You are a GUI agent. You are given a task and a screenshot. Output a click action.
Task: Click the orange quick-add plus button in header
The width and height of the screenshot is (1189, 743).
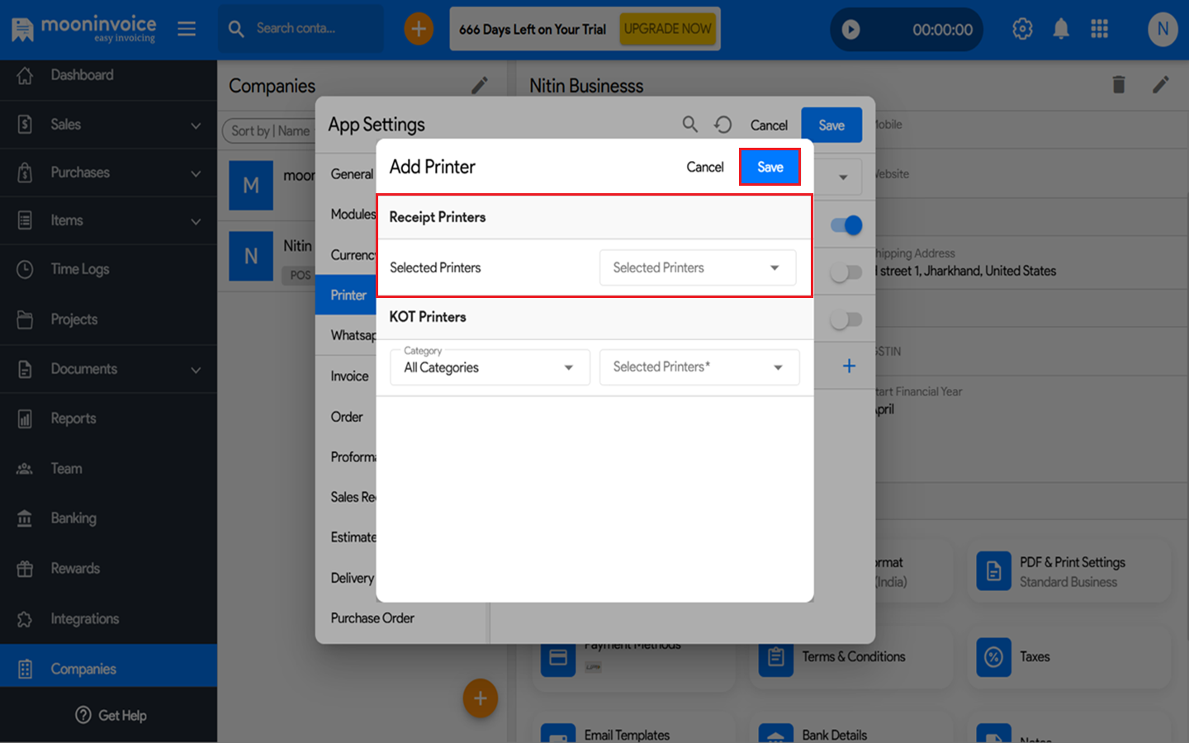pyautogui.click(x=419, y=29)
